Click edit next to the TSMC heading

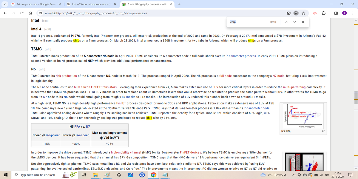tap(48, 49)
